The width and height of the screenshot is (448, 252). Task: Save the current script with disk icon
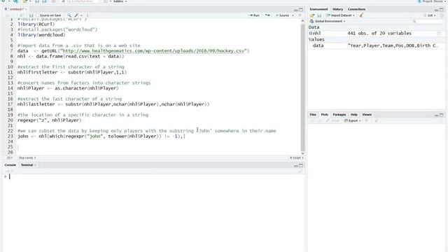pyautogui.click(x=31, y=15)
